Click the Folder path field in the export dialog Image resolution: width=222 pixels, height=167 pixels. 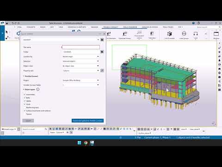click(81, 52)
